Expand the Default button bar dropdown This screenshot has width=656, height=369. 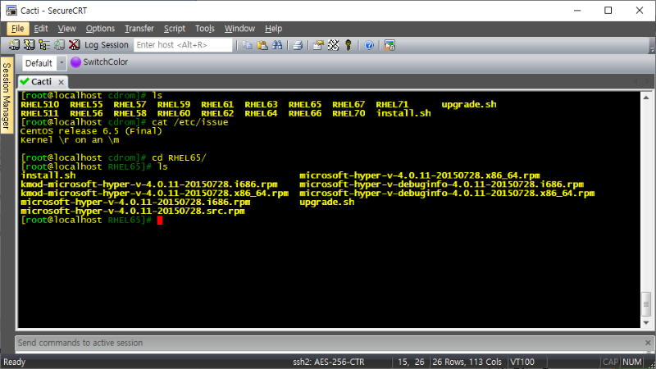[61, 63]
